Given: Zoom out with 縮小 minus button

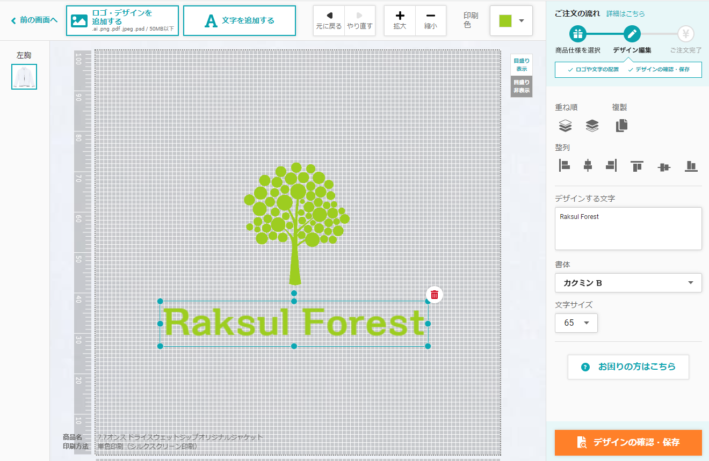Looking at the screenshot, I should (431, 20).
